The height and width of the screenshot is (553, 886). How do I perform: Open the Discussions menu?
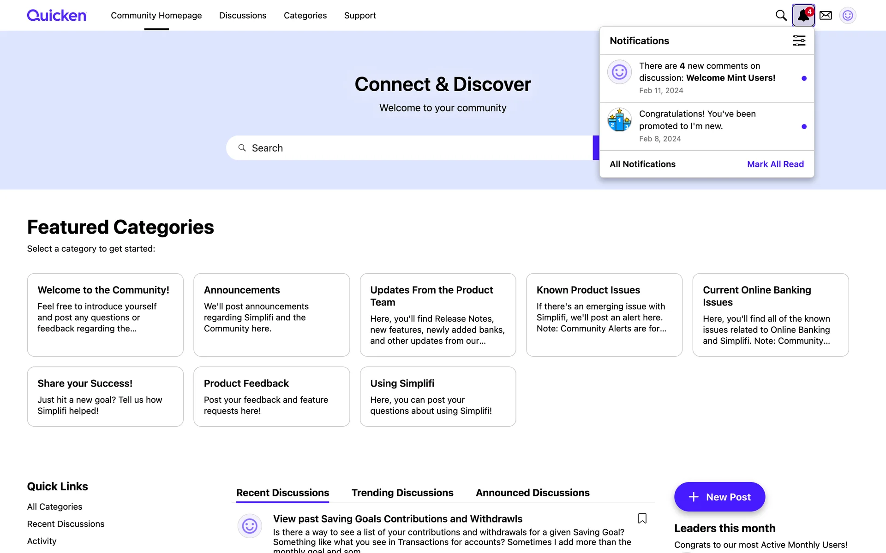point(242,15)
